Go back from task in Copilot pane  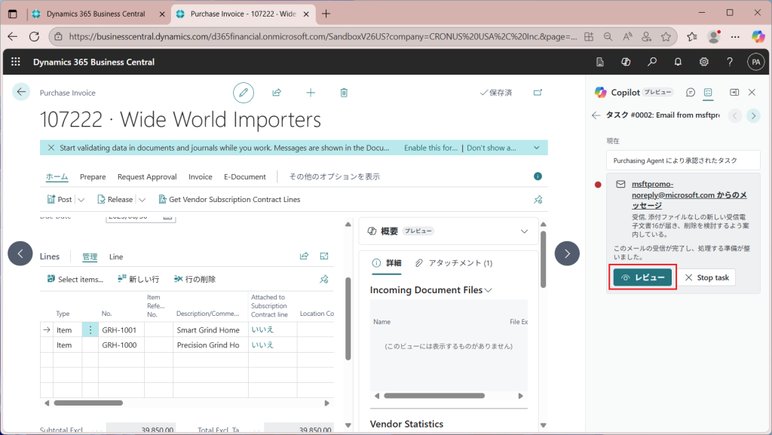[x=596, y=115]
